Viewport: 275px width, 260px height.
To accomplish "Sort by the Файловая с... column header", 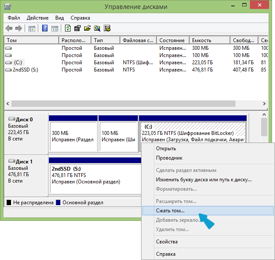I will tap(138, 40).
